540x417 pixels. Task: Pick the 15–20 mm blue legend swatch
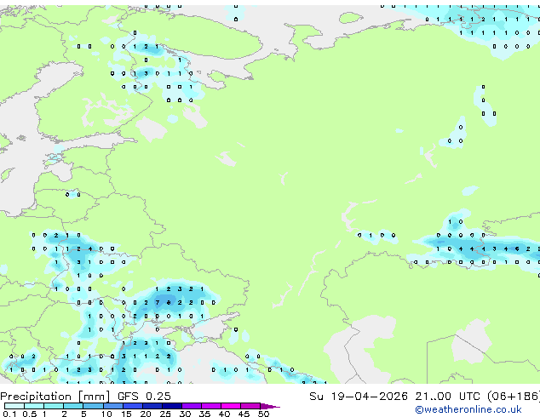pyautogui.click(x=132, y=406)
